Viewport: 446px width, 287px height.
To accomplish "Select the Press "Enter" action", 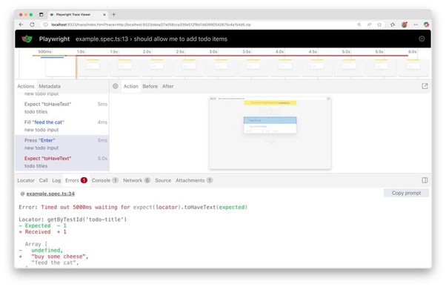I will tap(62, 144).
